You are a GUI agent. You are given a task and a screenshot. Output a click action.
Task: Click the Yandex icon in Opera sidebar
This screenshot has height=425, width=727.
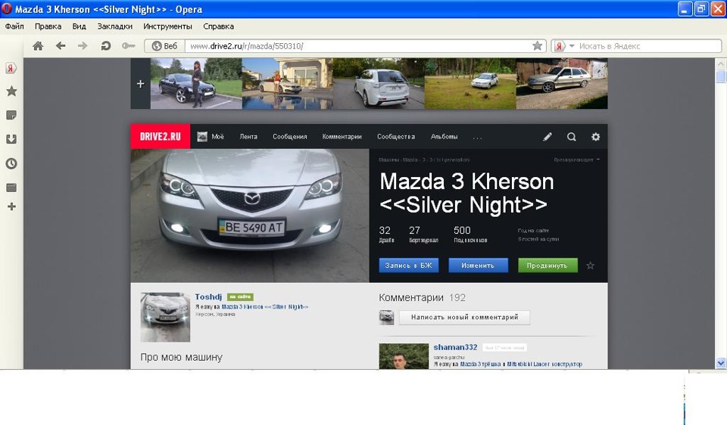coord(11,69)
